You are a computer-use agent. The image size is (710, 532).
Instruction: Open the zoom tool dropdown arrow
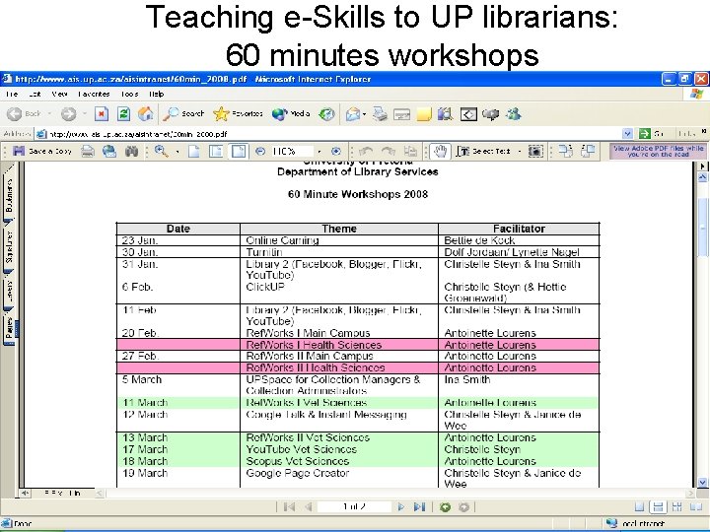pyautogui.click(x=177, y=152)
